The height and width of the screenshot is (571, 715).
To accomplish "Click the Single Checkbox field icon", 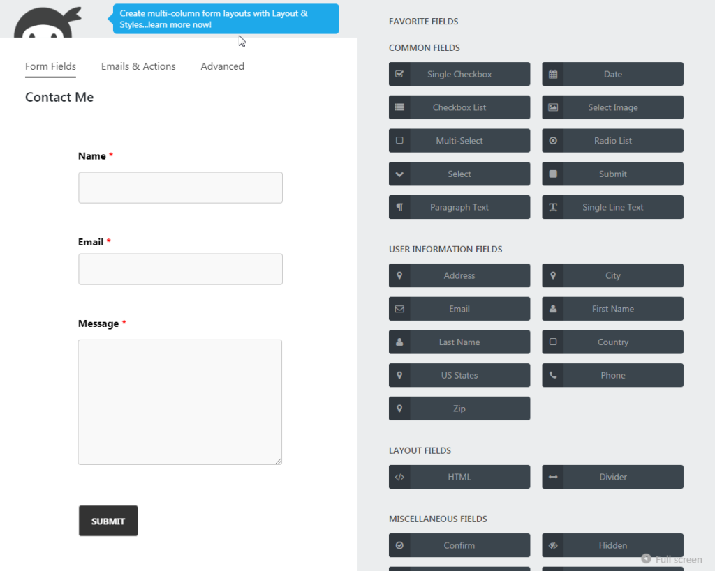I will point(399,74).
